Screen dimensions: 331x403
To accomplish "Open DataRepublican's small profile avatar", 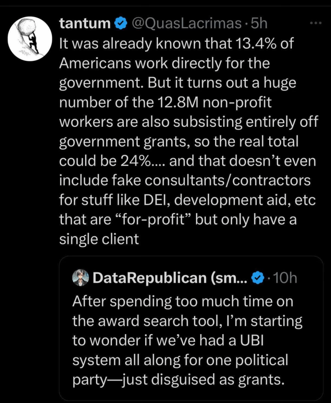I will click(81, 278).
